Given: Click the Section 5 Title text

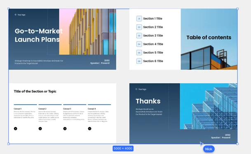Looking at the screenshot, I should tap(153, 52).
